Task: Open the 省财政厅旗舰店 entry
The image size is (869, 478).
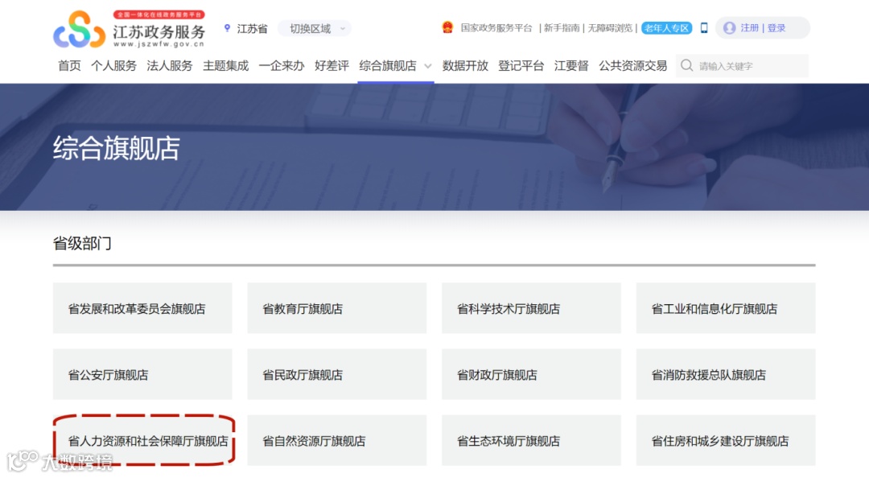Action: tap(531, 374)
